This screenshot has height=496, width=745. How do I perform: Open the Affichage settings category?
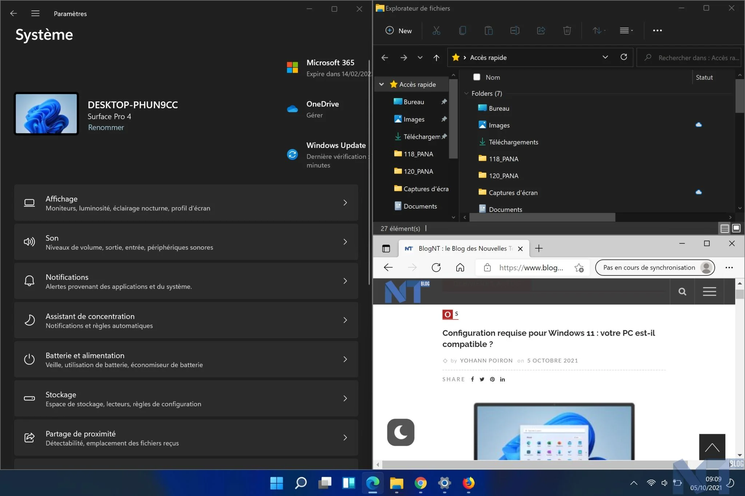coord(186,203)
